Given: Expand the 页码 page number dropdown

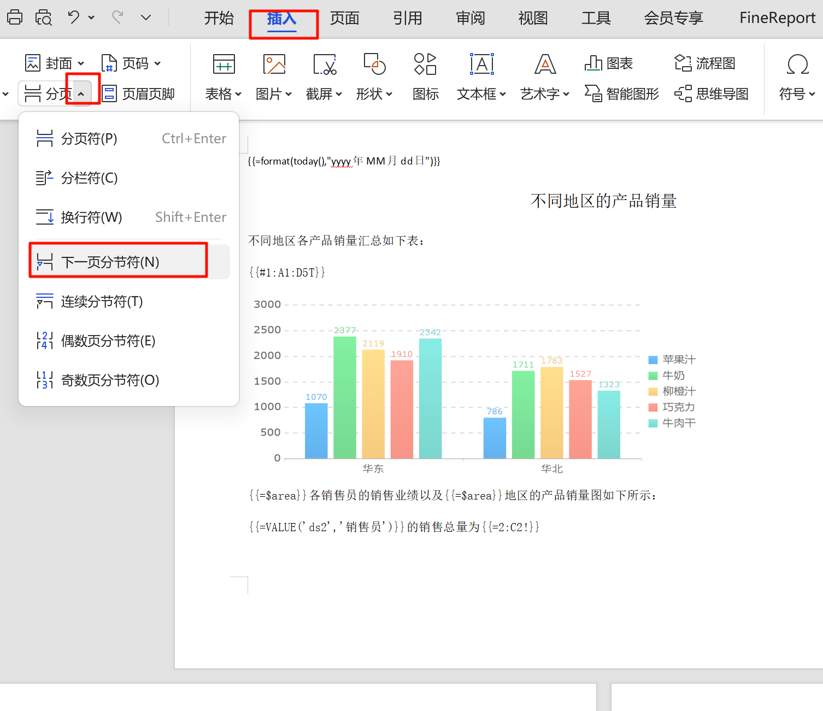Looking at the screenshot, I should [x=157, y=63].
